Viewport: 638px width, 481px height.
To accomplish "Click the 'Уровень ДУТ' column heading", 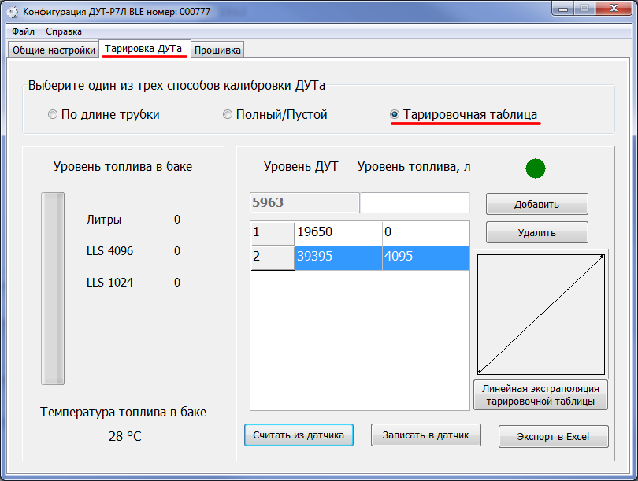I will pyautogui.click(x=301, y=166).
